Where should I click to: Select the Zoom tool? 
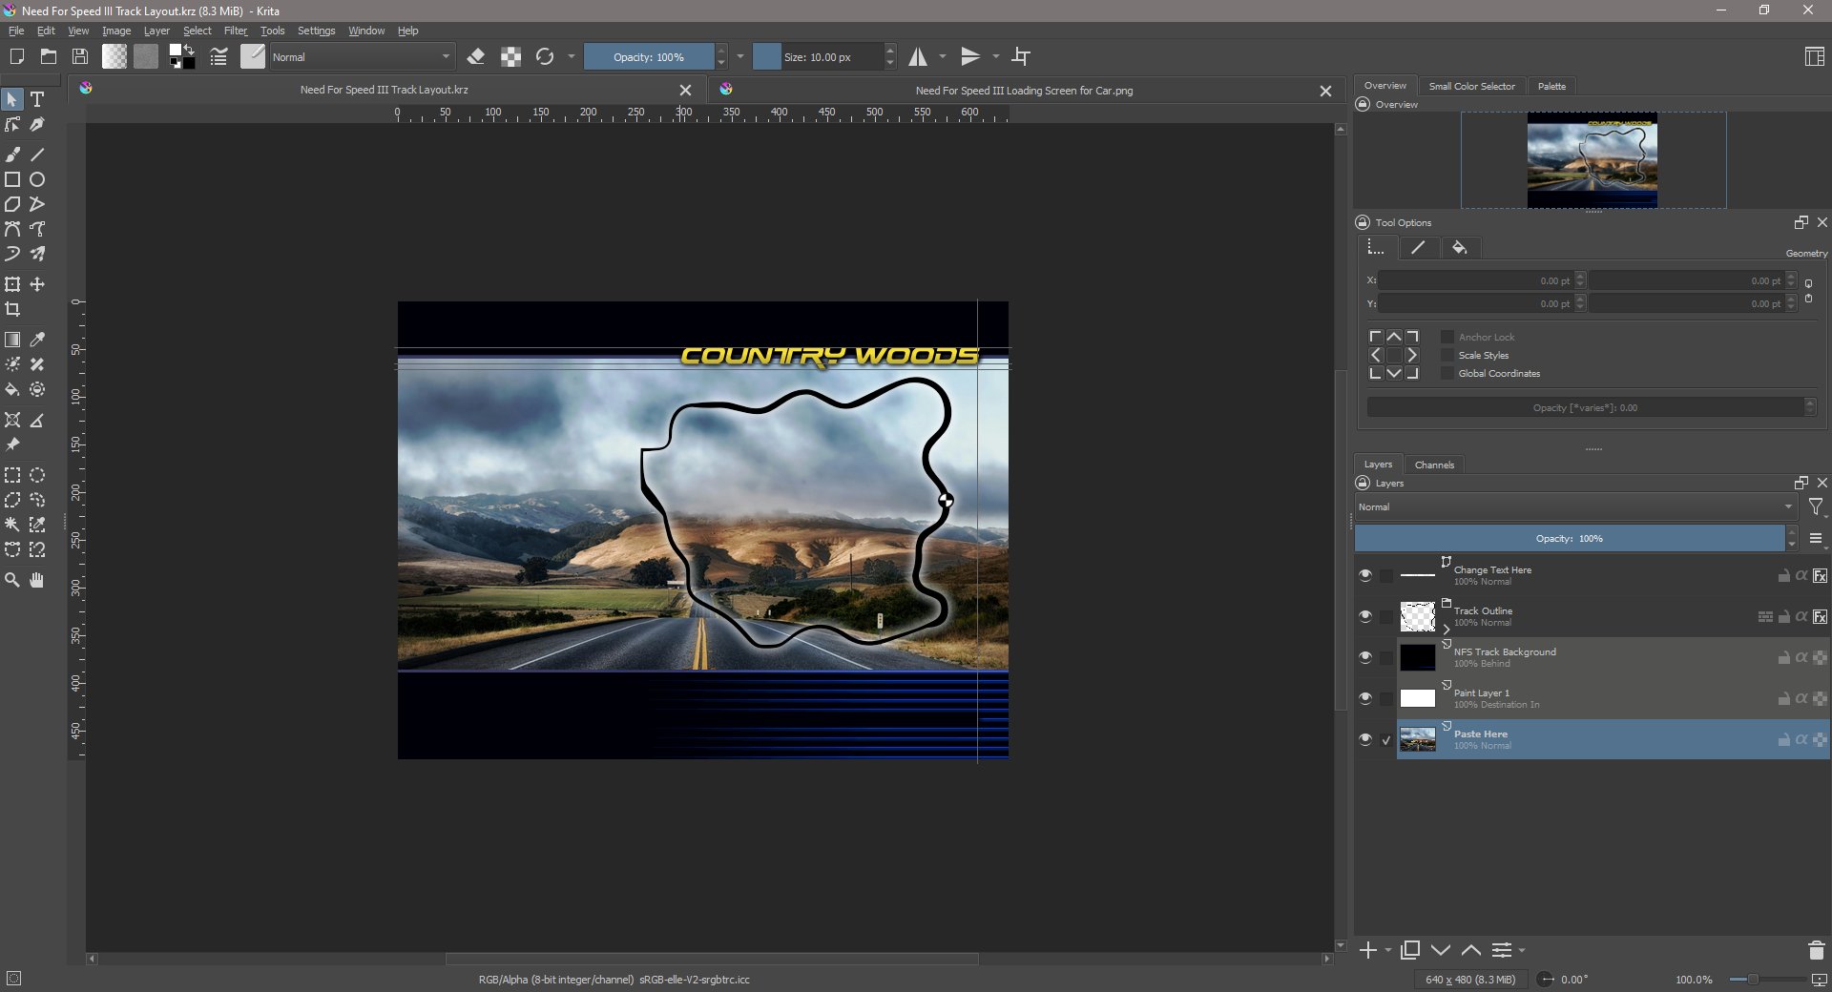(x=12, y=580)
